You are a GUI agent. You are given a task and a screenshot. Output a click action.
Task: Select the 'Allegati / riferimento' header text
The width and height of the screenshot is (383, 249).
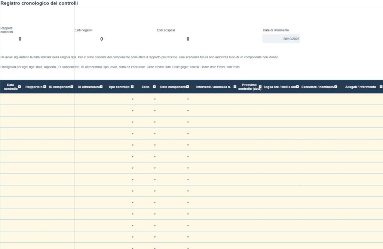pos(361,87)
